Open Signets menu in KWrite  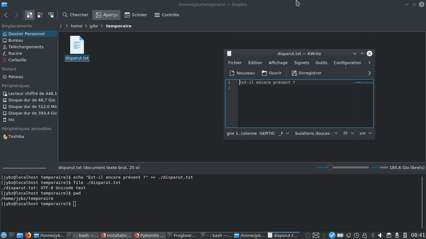pyautogui.click(x=302, y=63)
